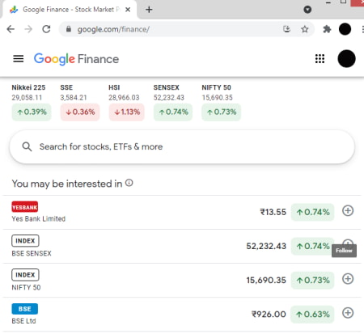Viewport: 364px width, 334px height.
Task: Click the info icon beside "You may be interested in"
Action: 129,183
